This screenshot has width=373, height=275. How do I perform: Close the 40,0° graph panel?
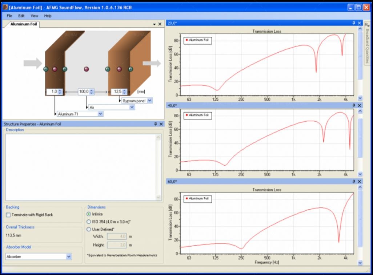pos(360,105)
